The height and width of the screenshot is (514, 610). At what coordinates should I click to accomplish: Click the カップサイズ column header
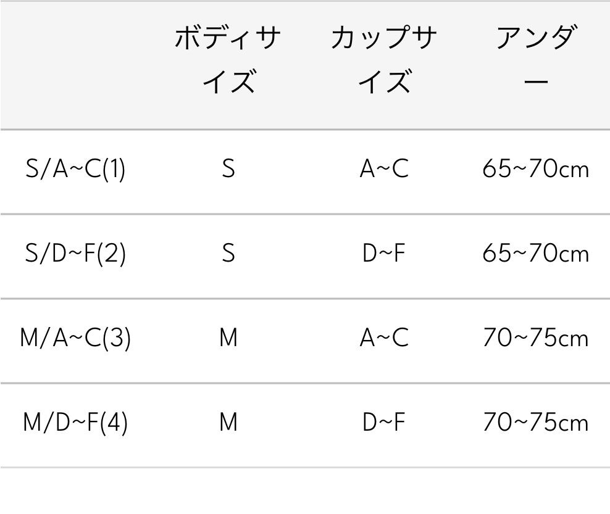384,59
